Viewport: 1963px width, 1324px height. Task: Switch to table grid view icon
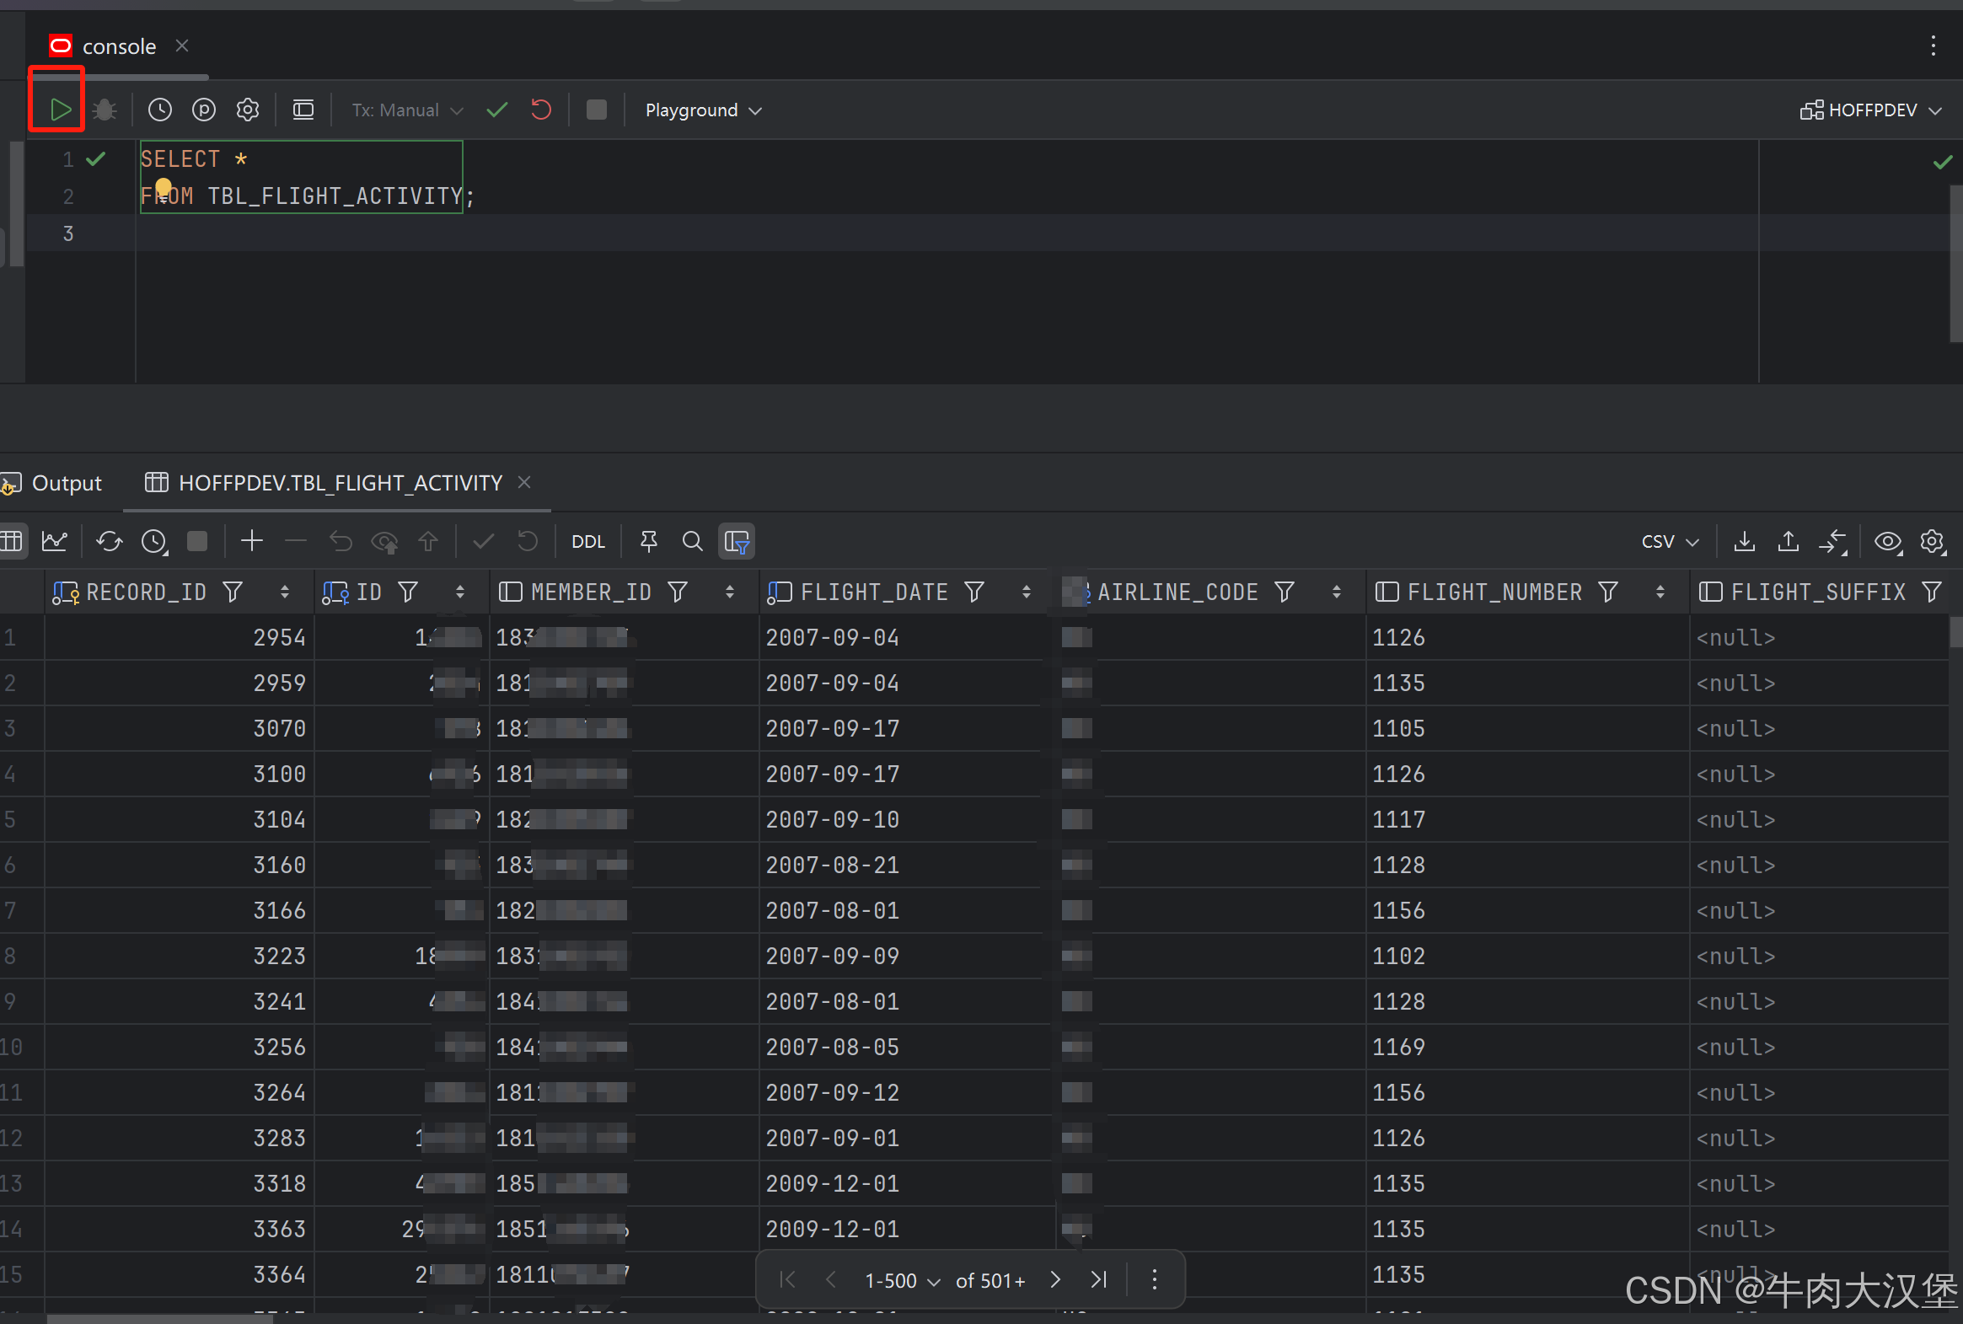click(12, 541)
